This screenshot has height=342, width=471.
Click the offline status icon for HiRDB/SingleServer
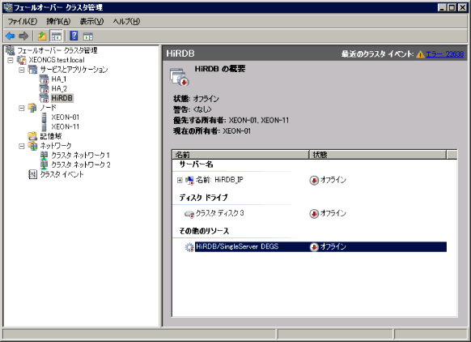click(314, 247)
